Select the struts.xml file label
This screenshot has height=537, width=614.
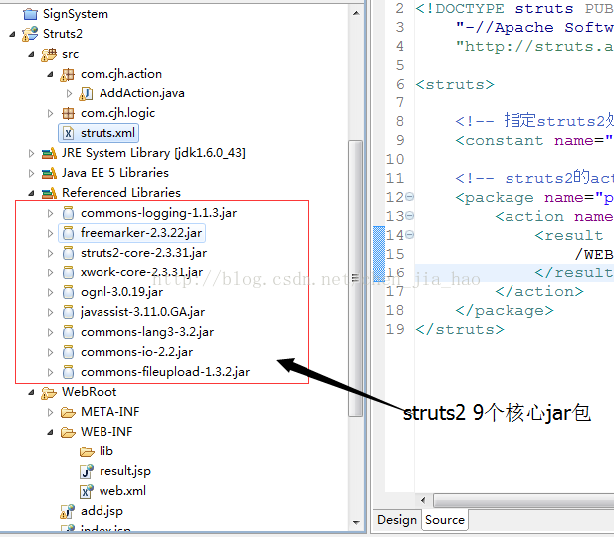click(x=107, y=133)
